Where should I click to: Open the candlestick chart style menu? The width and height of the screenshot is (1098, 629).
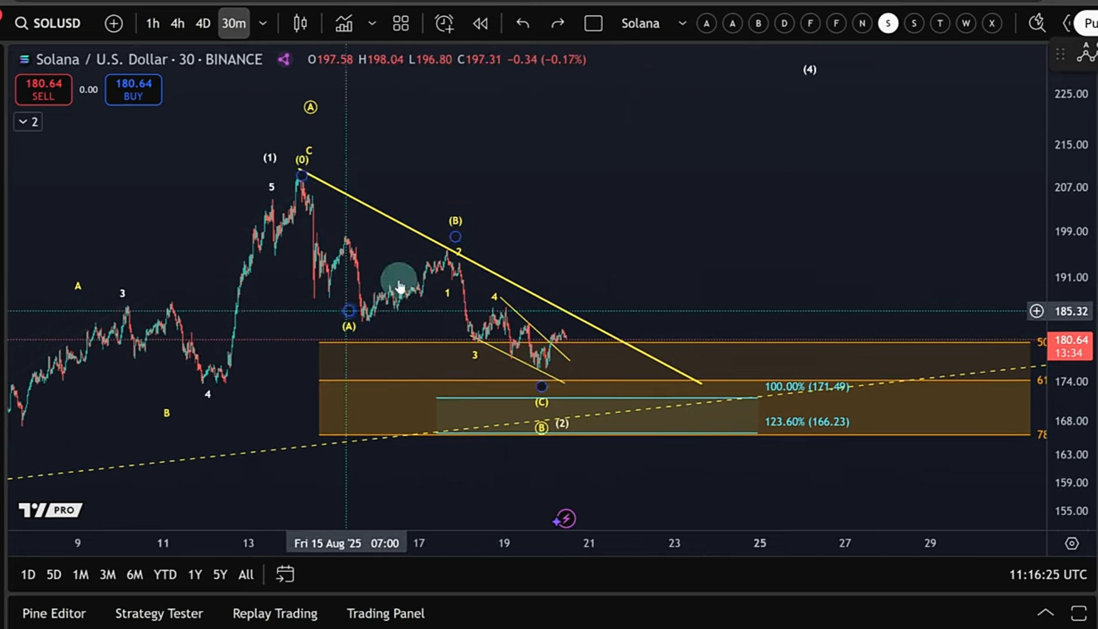point(300,23)
